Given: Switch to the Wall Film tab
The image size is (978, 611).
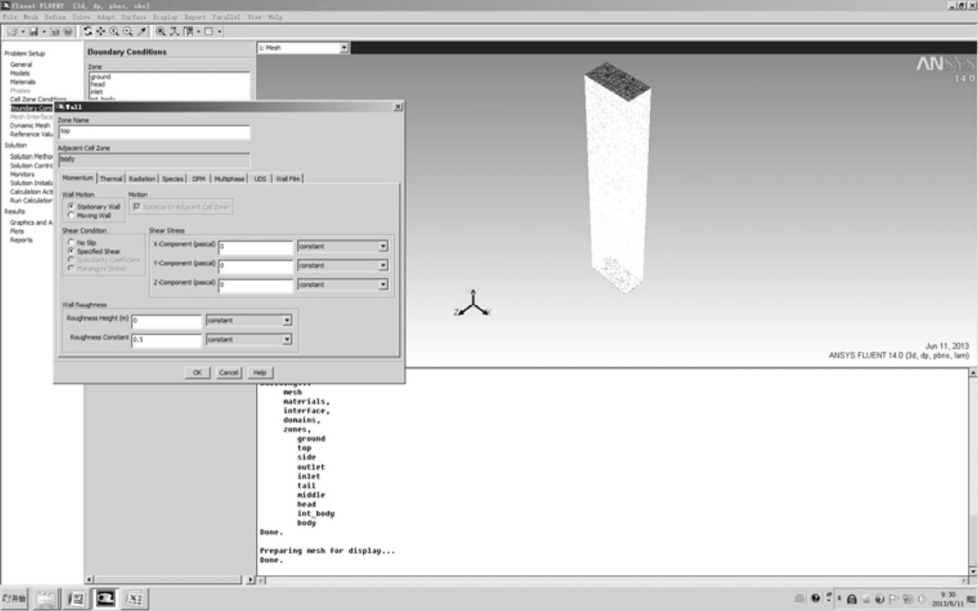Looking at the screenshot, I should click(x=288, y=178).
